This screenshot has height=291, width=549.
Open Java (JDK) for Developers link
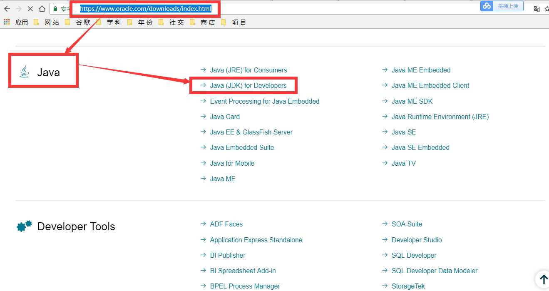248,85
